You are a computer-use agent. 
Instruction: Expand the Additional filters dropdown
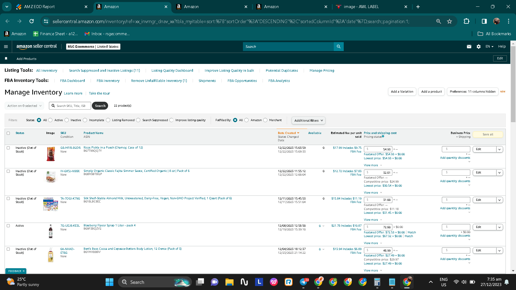click(309, 120)
